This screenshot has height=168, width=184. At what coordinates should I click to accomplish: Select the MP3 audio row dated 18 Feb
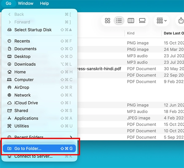131,112
